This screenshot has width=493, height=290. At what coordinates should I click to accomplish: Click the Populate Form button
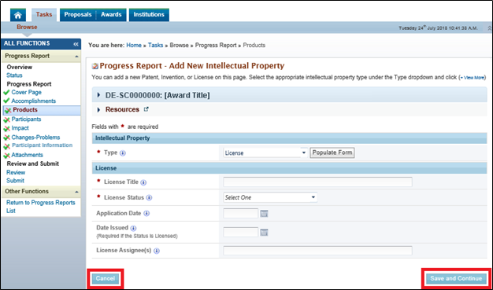point(332,152)
